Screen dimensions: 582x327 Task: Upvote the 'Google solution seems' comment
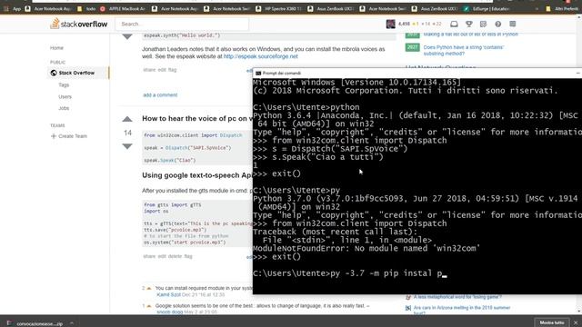[149, 306]
